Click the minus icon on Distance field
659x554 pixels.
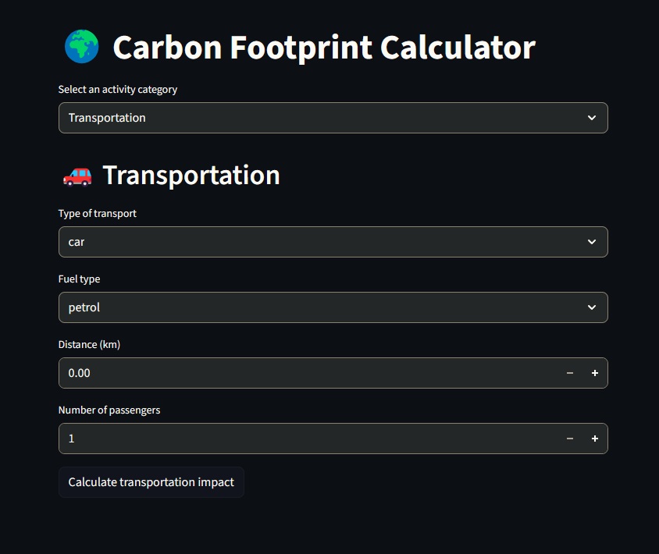tap(569, 373)
